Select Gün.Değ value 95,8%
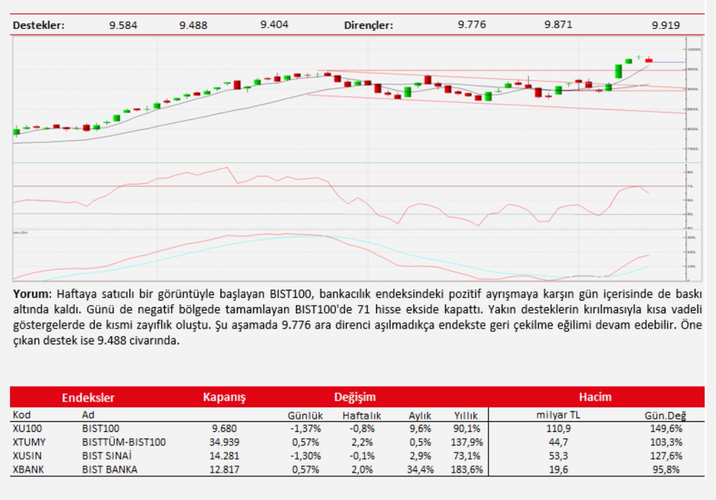716x500 pixels. pyautogui.click(x=666, y=469)
